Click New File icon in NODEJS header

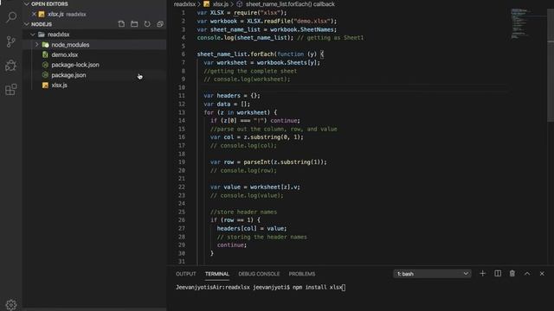point(121,24)
